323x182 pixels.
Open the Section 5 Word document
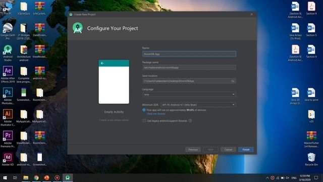pos(311,30)
